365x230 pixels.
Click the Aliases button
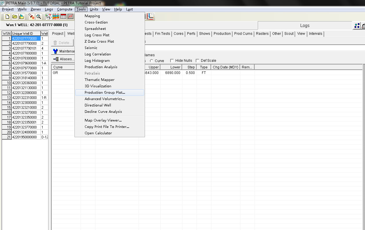63,59
